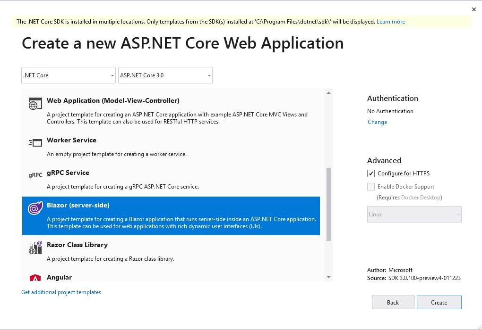
Task: Click the Author: Microsoft text
Action: (x=390, y=270)
